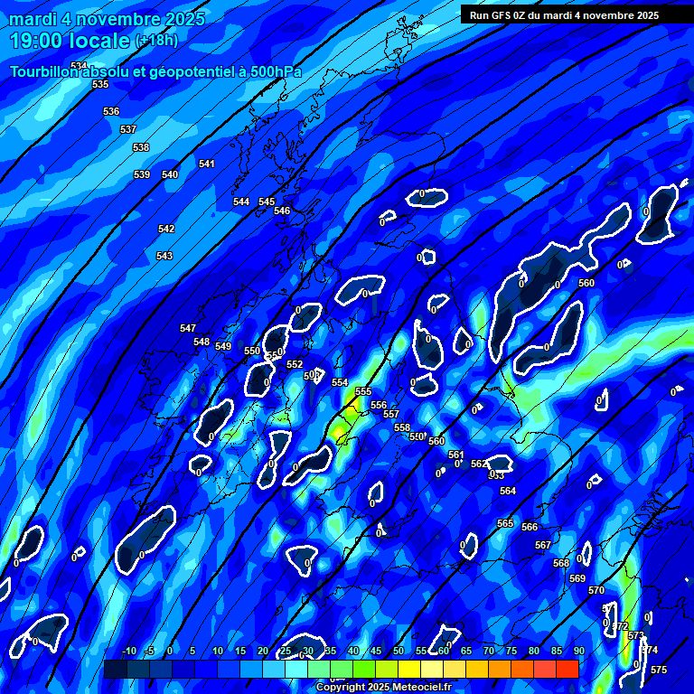Click the 570 geopotential contour label
Image resolution: width=694 pixels, height=694 pixels.
[596, 590]
